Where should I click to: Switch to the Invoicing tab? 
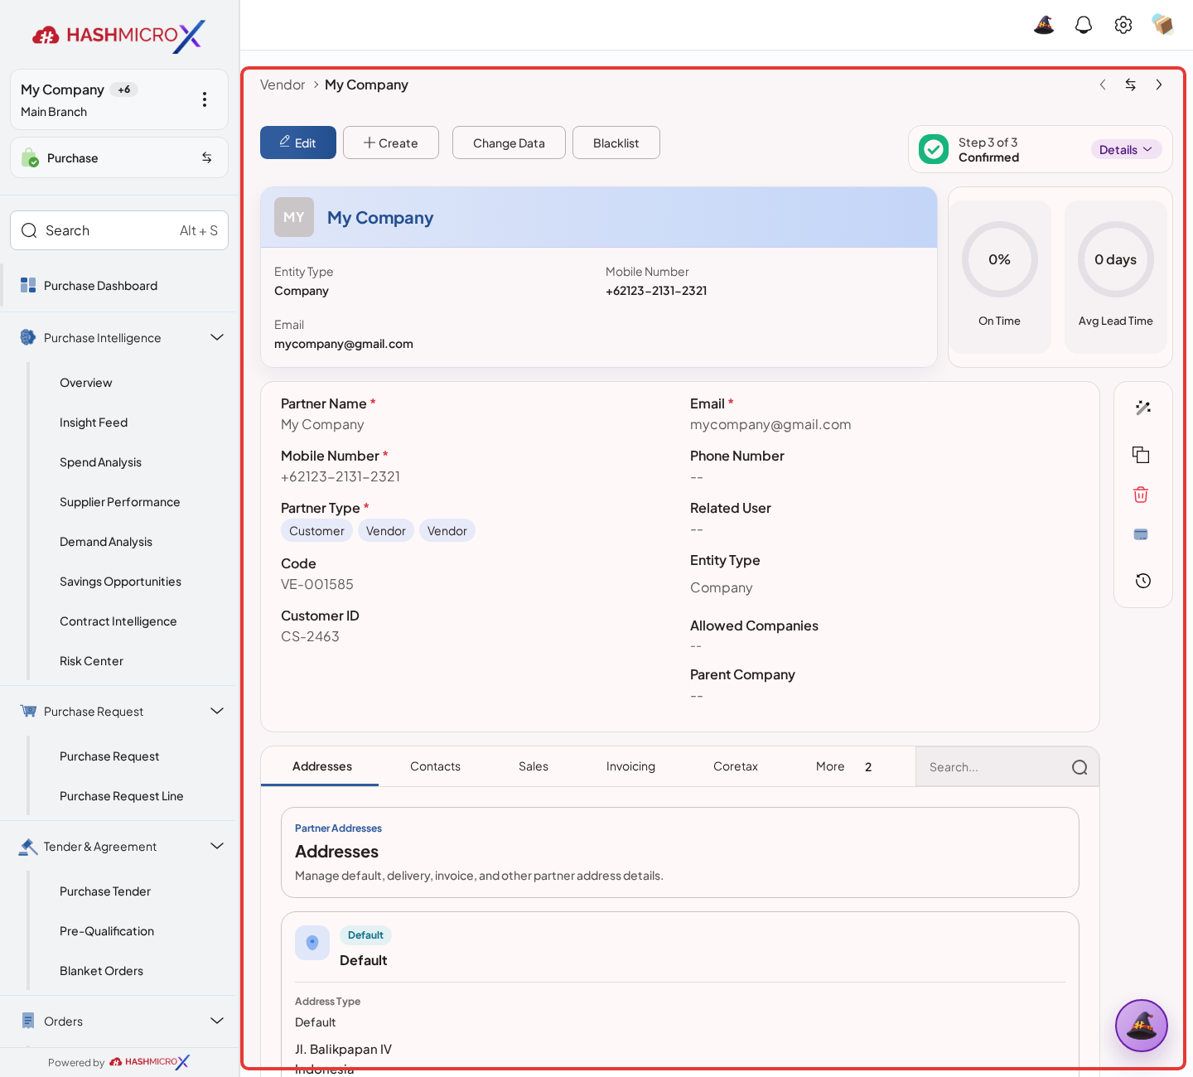pos(630,766)
